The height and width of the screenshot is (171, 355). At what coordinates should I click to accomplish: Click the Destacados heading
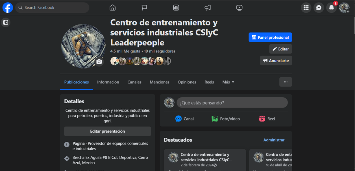point(178,140)
